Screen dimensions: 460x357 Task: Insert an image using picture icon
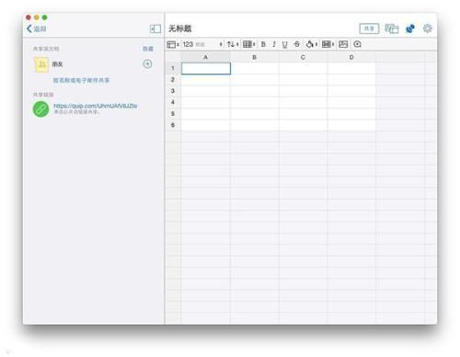tap(343, 44)
